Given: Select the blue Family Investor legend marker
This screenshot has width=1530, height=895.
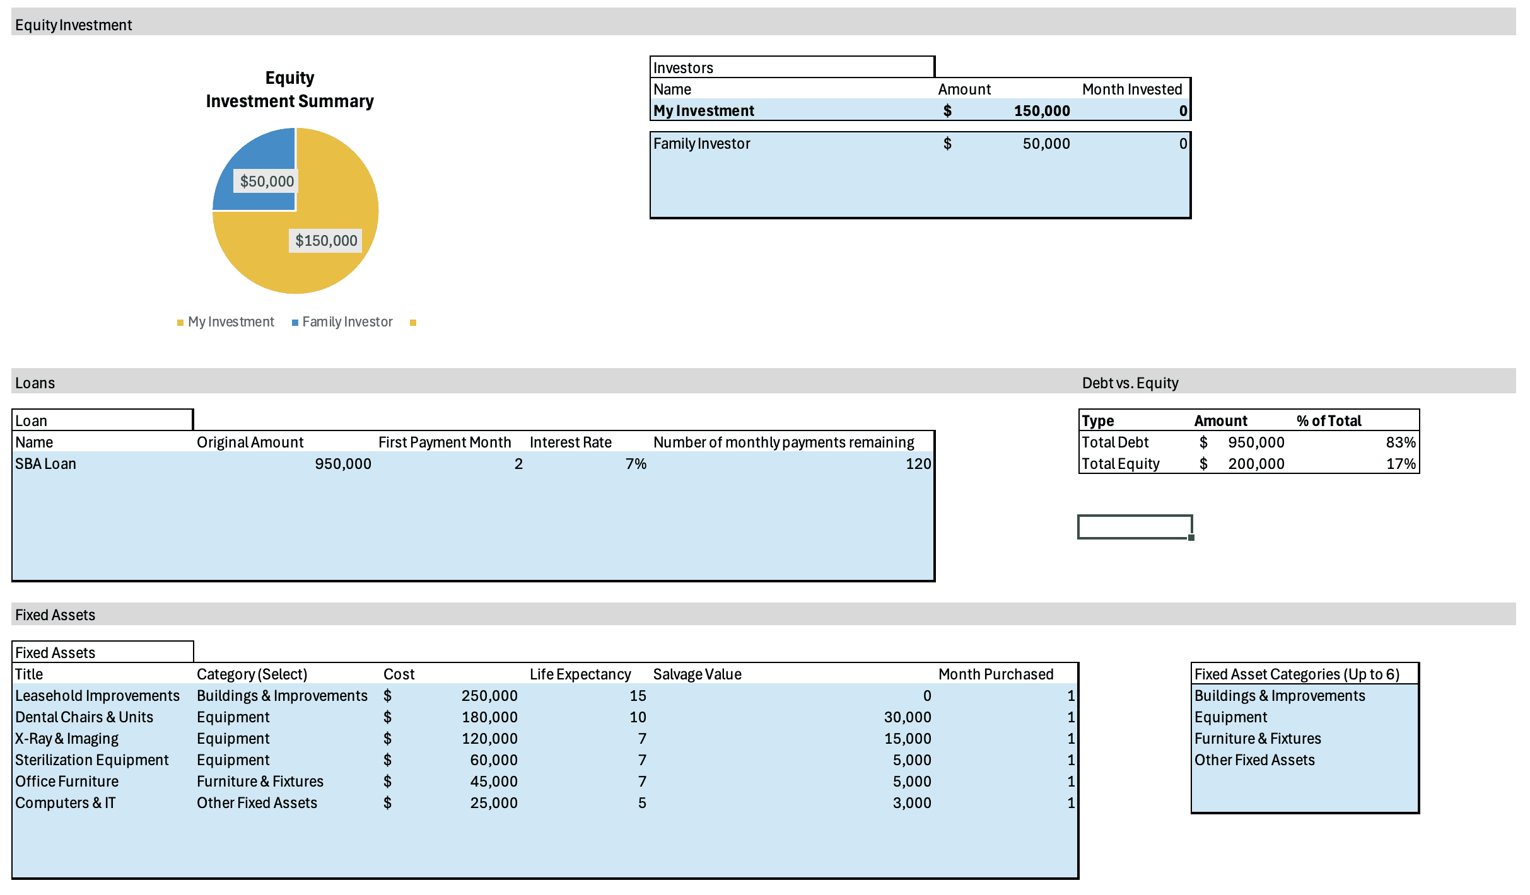Looking at the screenshot, I should pos(294,321).
